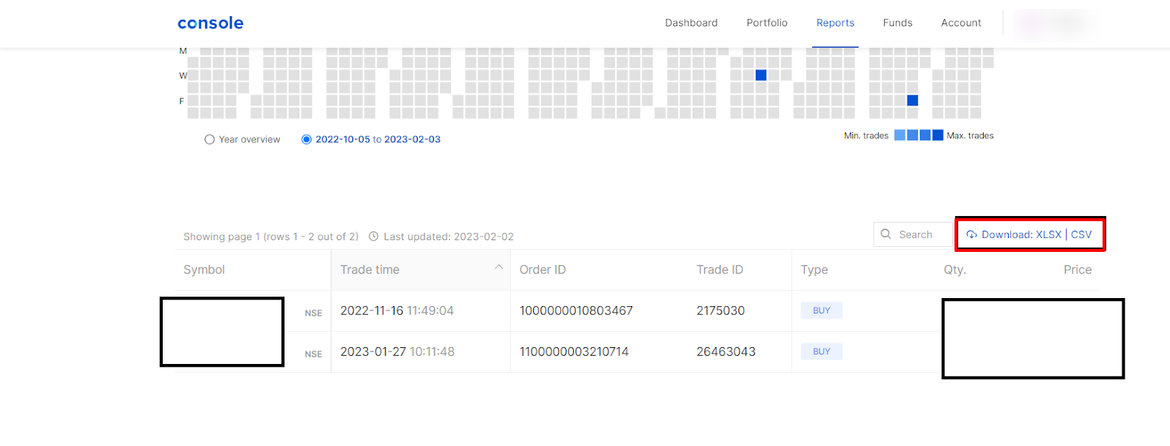
Task: Open the Portfolio menu
Action: coord(767,23)
